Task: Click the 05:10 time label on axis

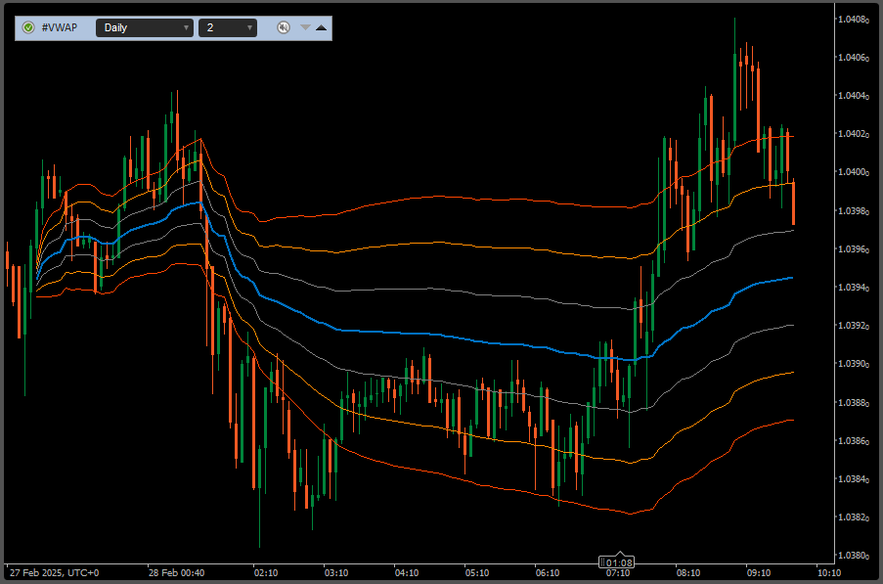Action: pyautogui.click(x=477, y=572)
